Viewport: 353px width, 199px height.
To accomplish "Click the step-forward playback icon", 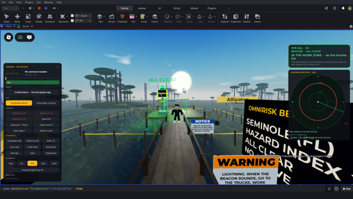I will point(54,8).
